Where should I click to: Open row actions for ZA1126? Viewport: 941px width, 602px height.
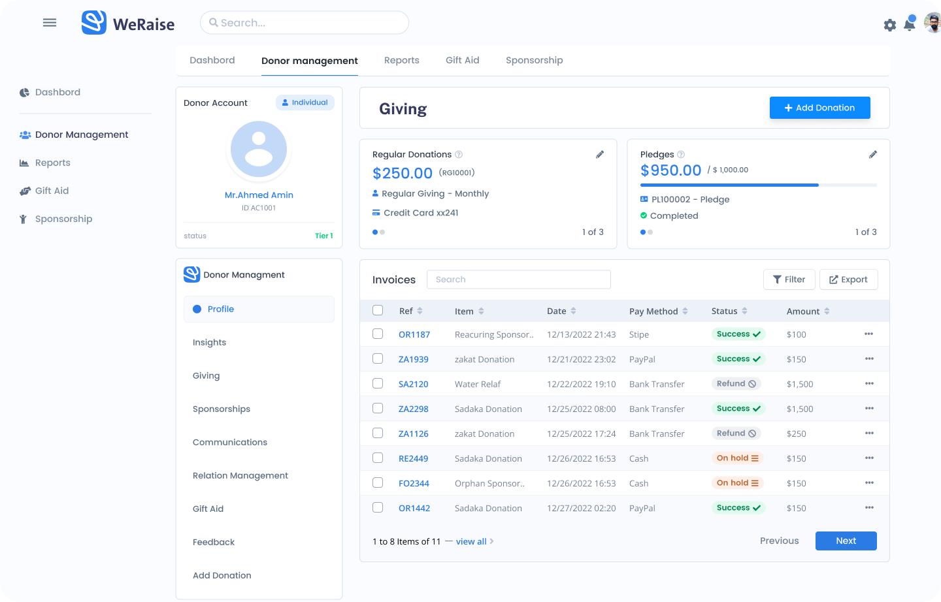[869, 434]
